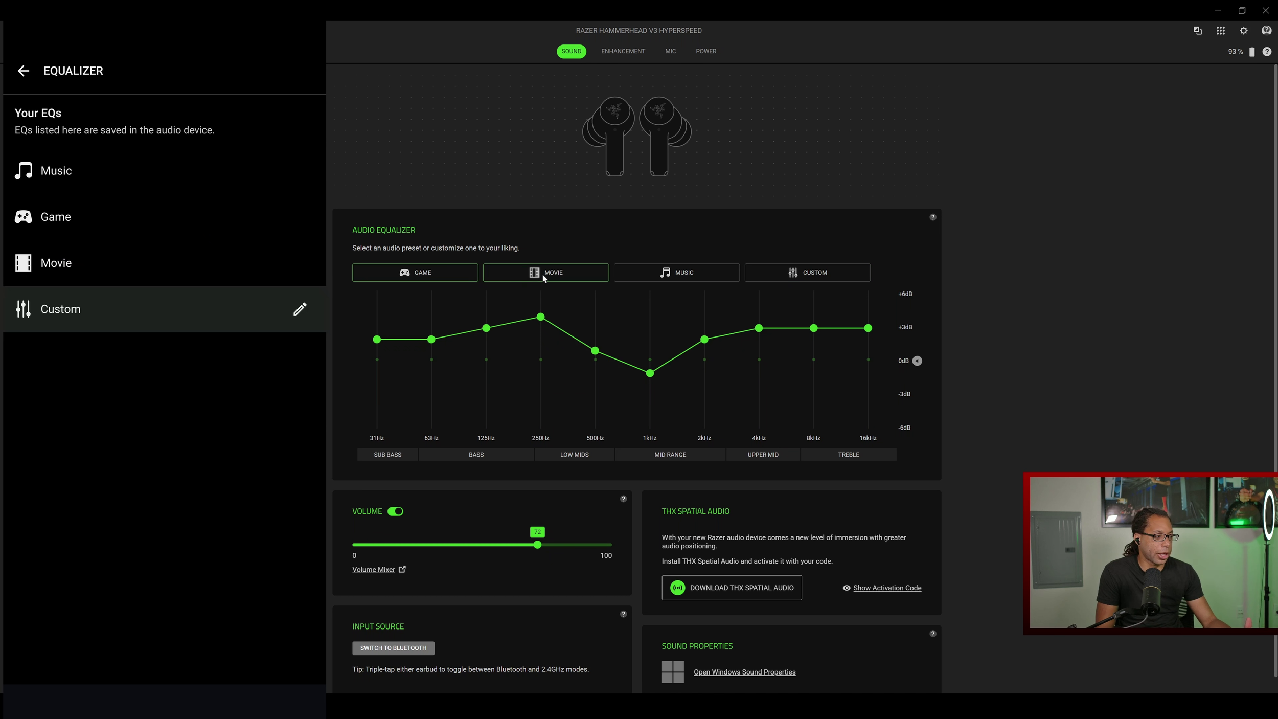Select Custom in Your EQs list
The height and width of the screenshot is (719, 1278).
[165, 309]
